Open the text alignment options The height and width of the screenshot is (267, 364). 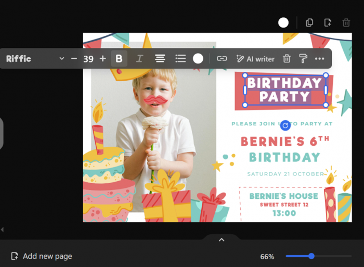click(x=160, y=59)
